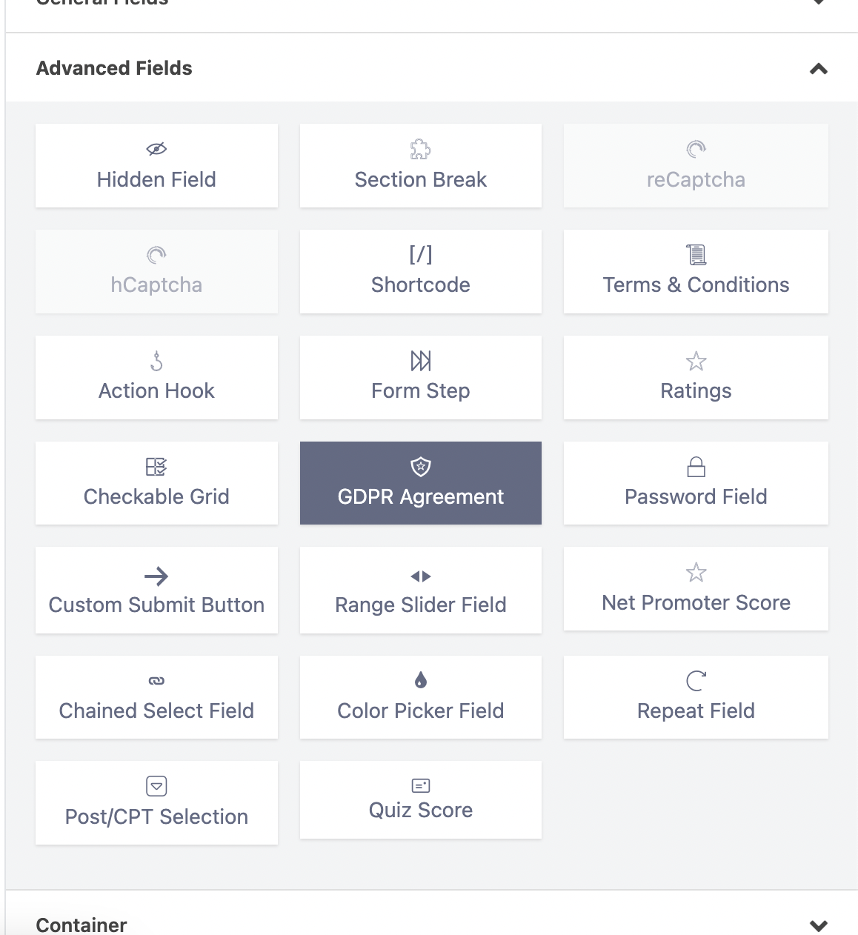Screen dimensions: 858x935
Task: Click the Form Step skip icon
Action: point(420,361)
